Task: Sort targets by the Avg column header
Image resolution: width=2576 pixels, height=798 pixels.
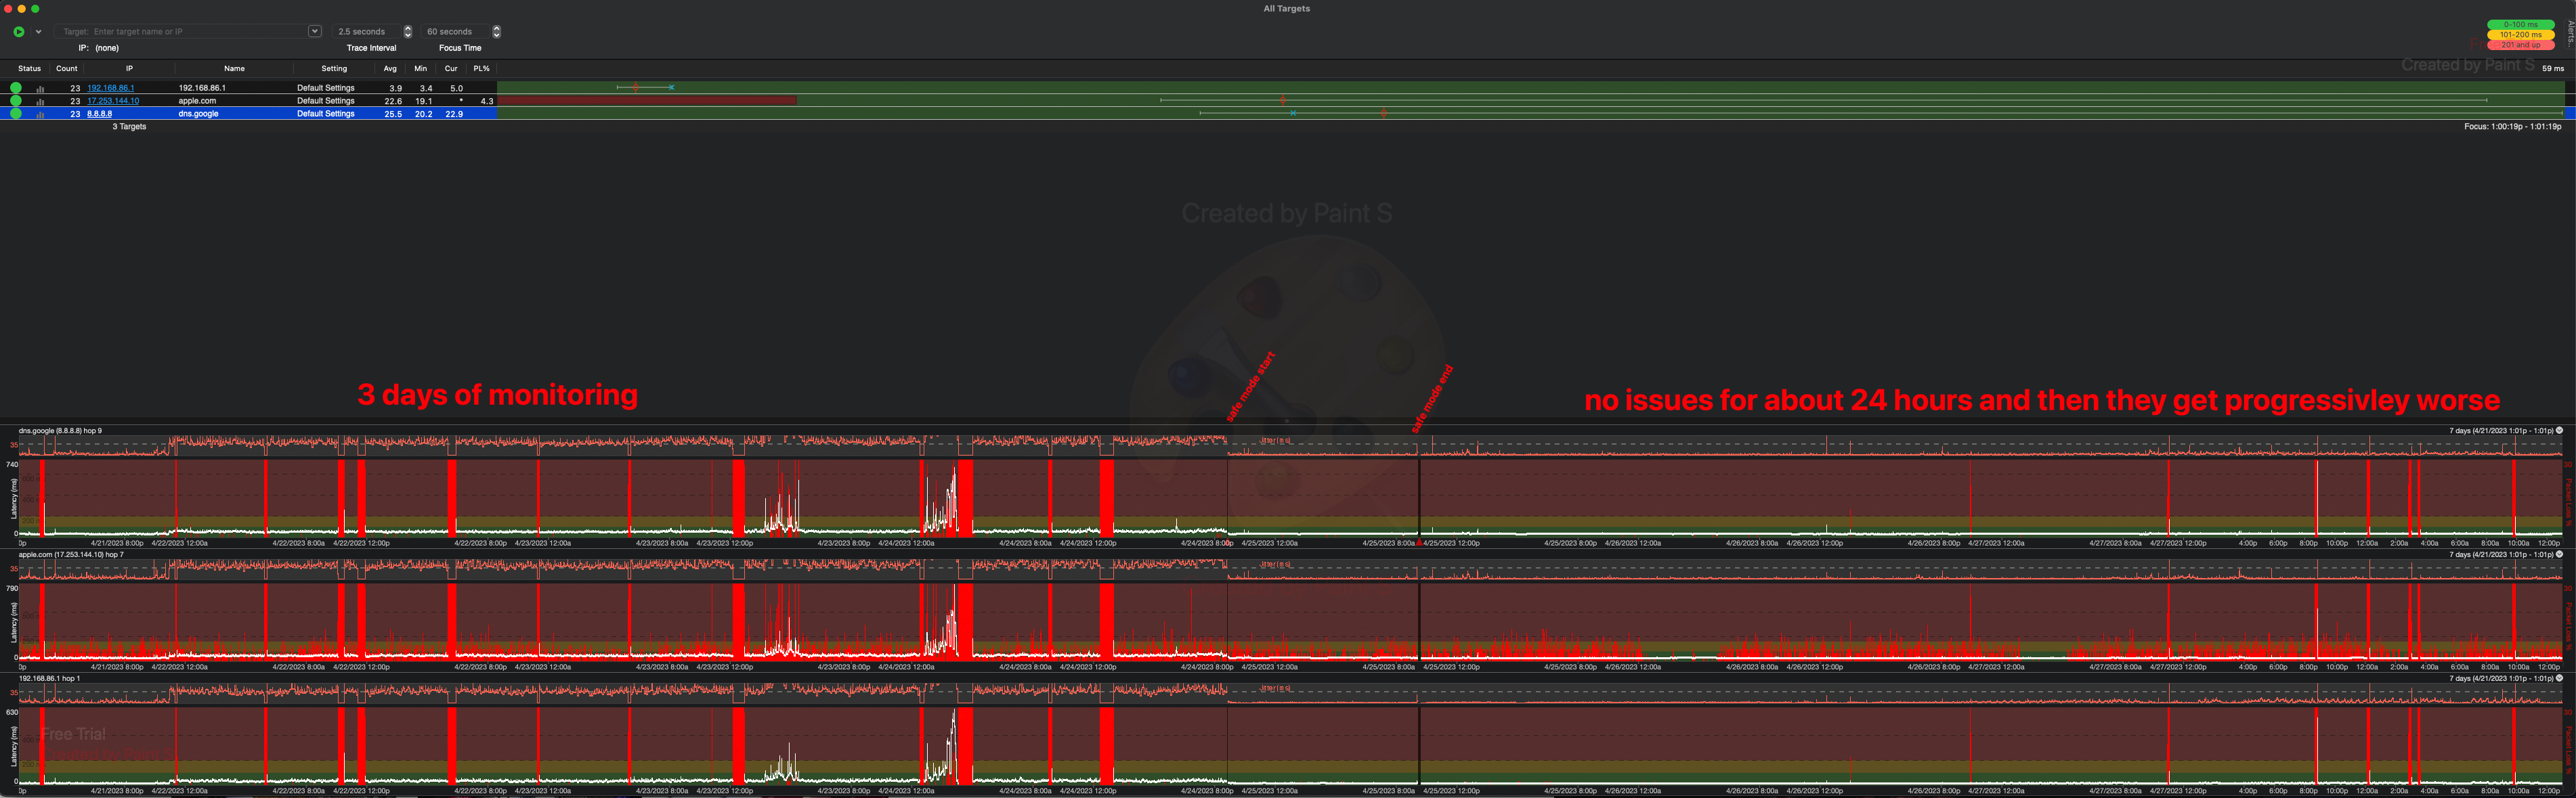Action: (390, 69)
